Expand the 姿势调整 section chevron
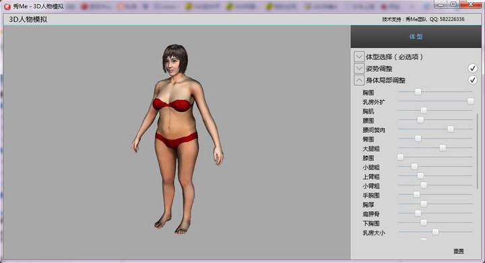The width and height of the screenshot is (485, 263). coord(359,69)
